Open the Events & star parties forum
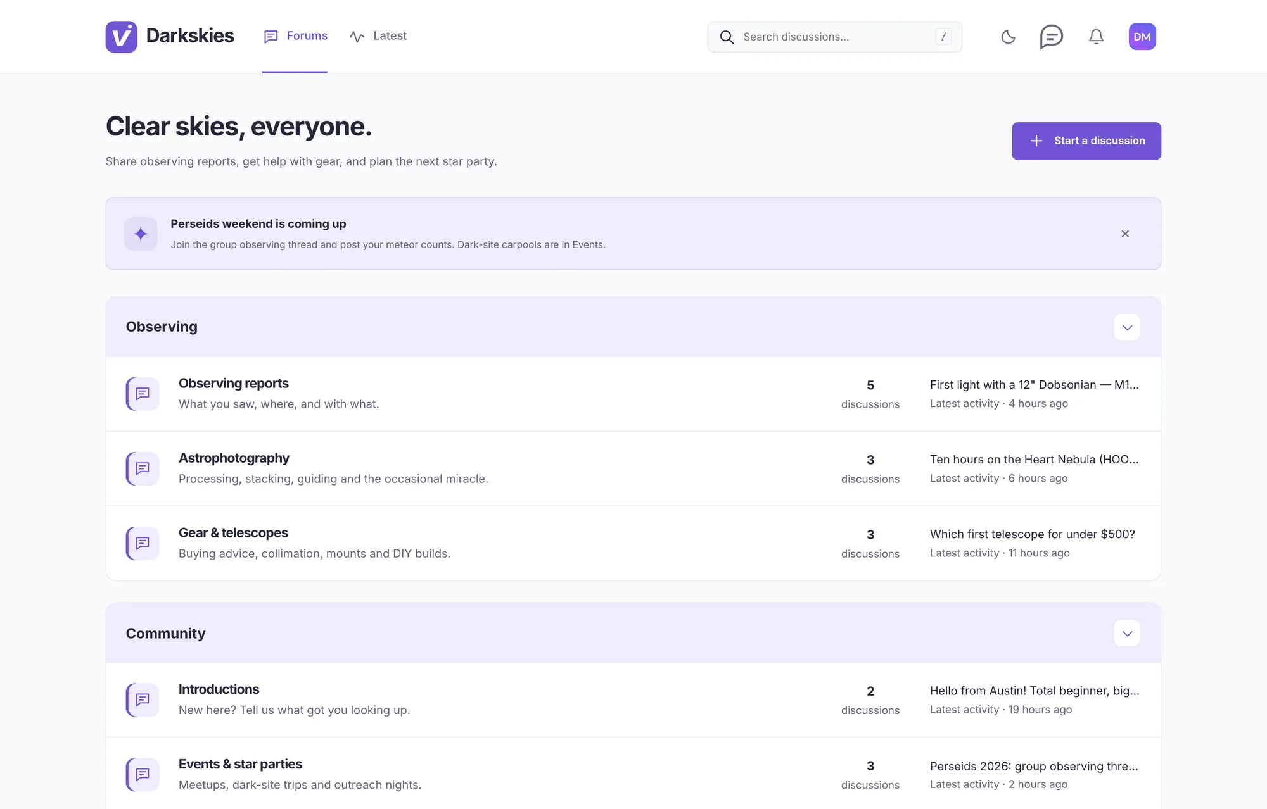Viewport: 1267px width, 809px height. [x=240, y=764]
